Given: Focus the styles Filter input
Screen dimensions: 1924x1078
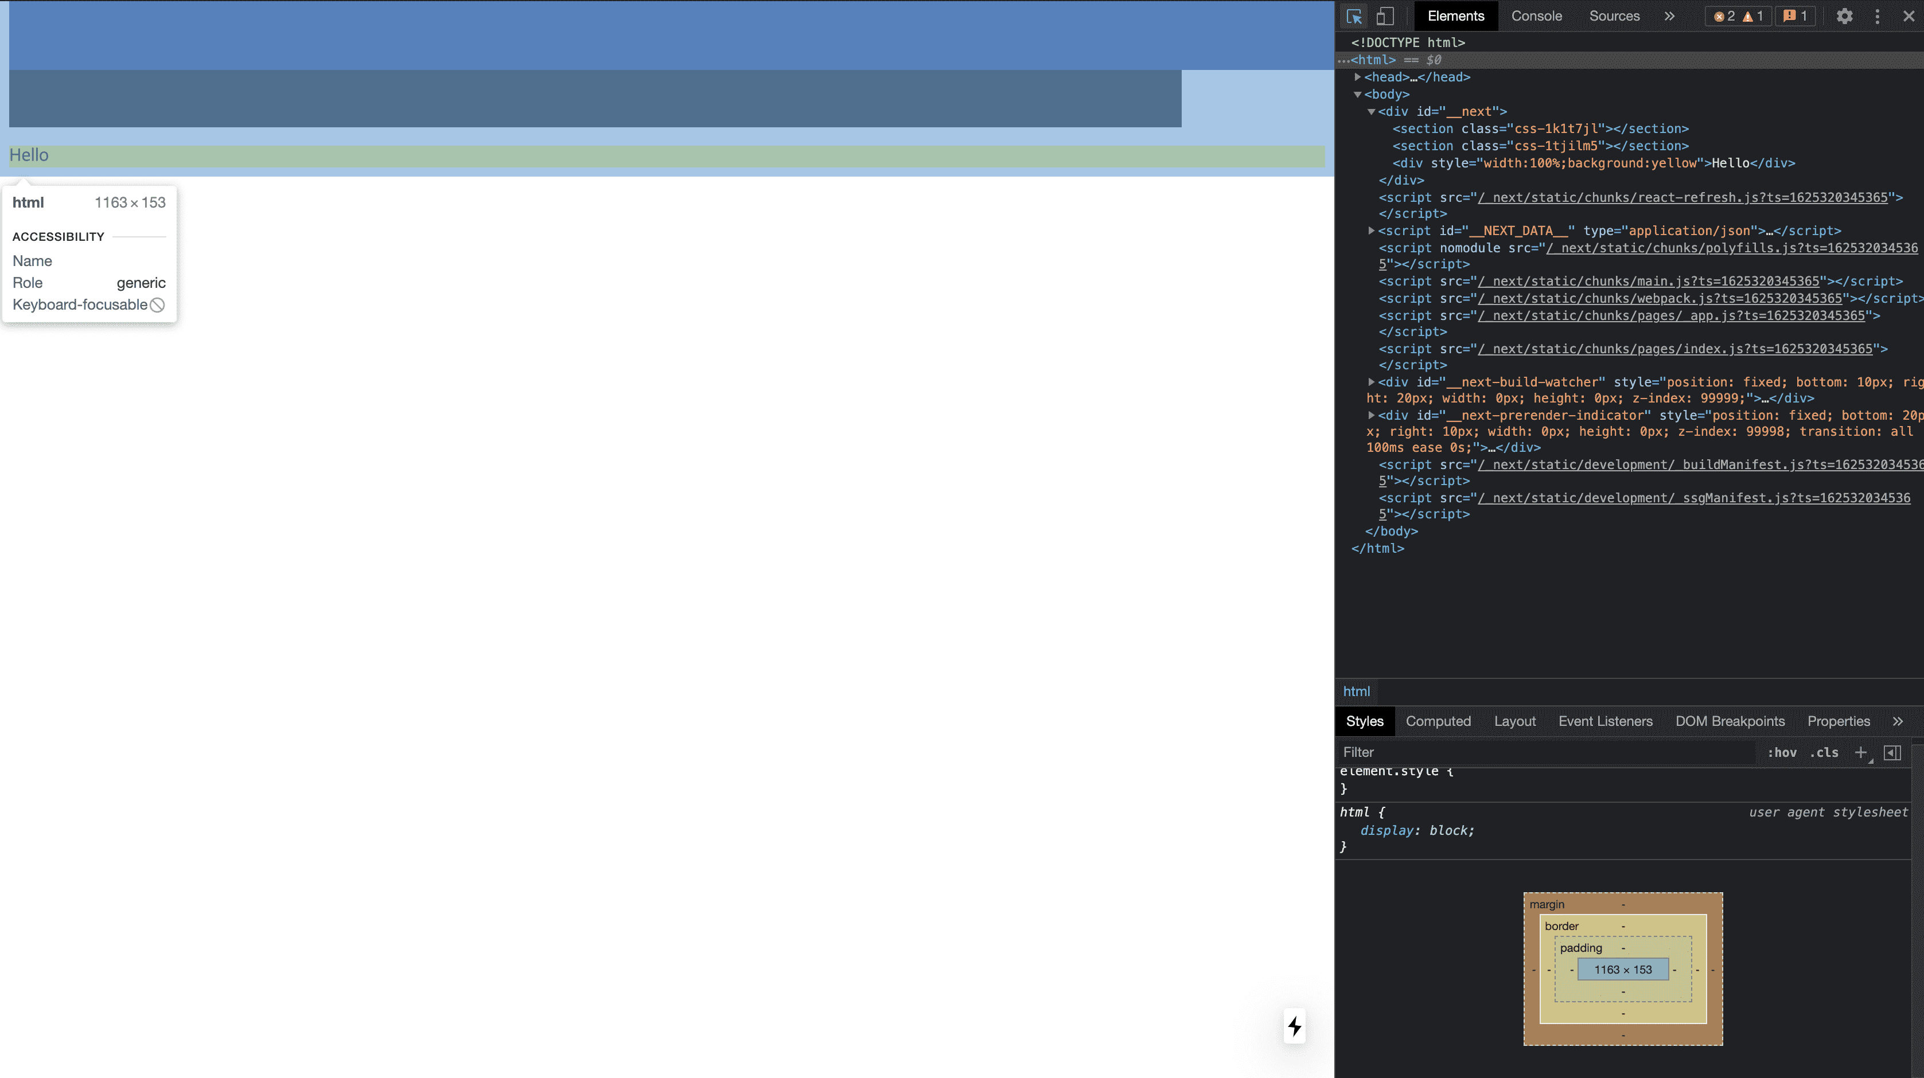Looking at the screenshot, I should point(1546,752).
